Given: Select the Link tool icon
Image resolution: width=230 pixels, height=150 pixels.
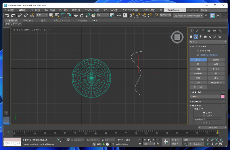Looking at the screenshot, I should coord(20,15).
